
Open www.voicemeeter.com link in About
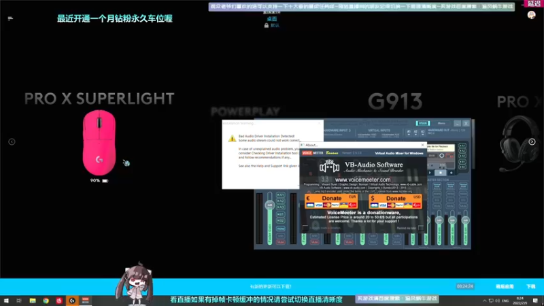click(362, 180)
